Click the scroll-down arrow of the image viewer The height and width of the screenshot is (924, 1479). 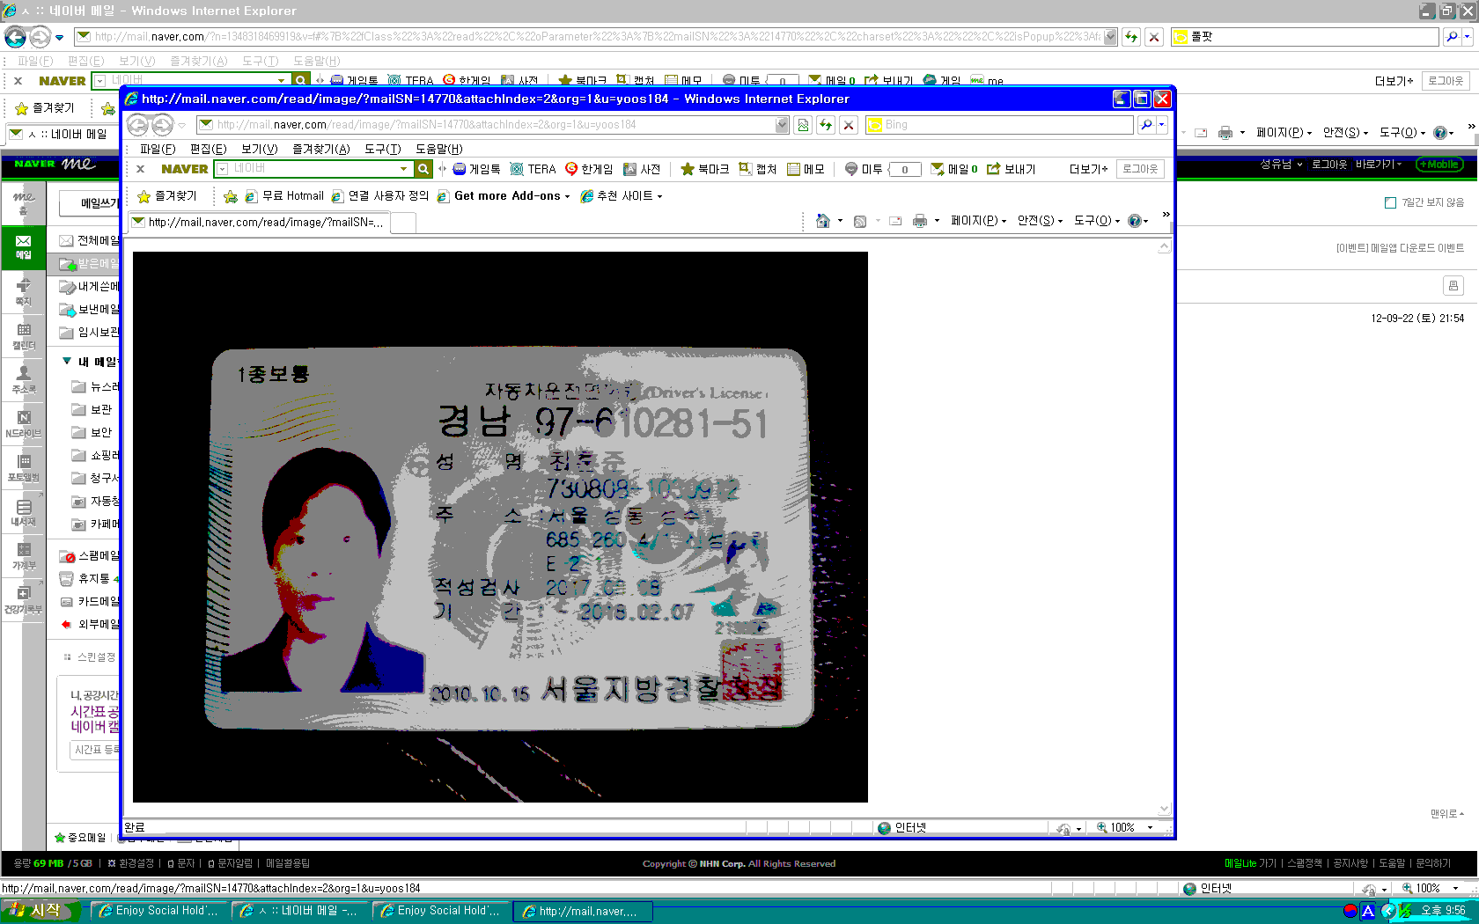pyautogui.click(x=1164, y=809)
